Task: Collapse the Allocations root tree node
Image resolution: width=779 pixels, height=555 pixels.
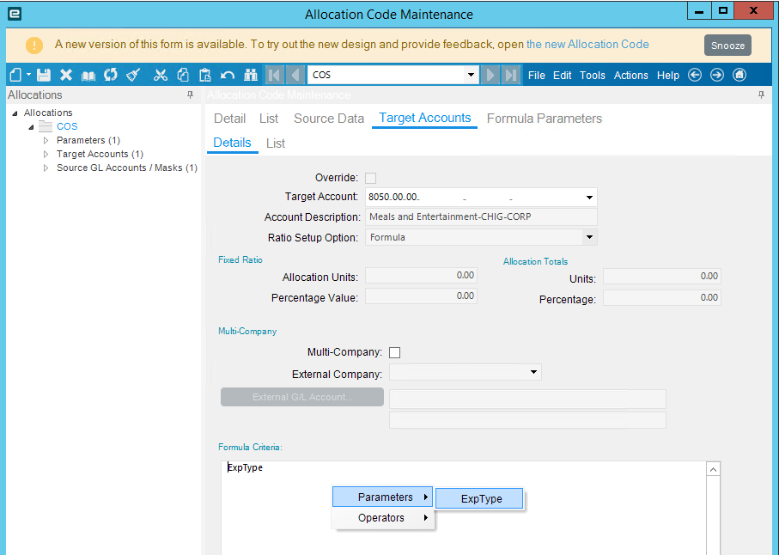Action: click(x=15, y=113)
